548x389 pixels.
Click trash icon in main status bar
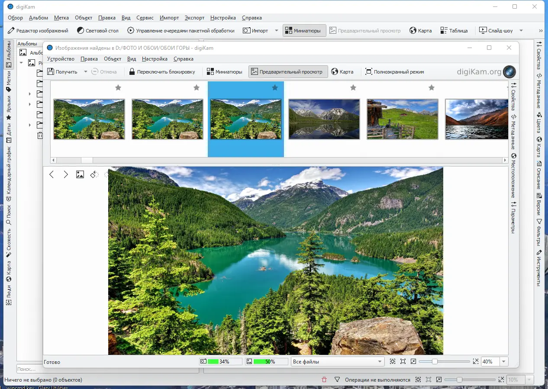[324, 380]
